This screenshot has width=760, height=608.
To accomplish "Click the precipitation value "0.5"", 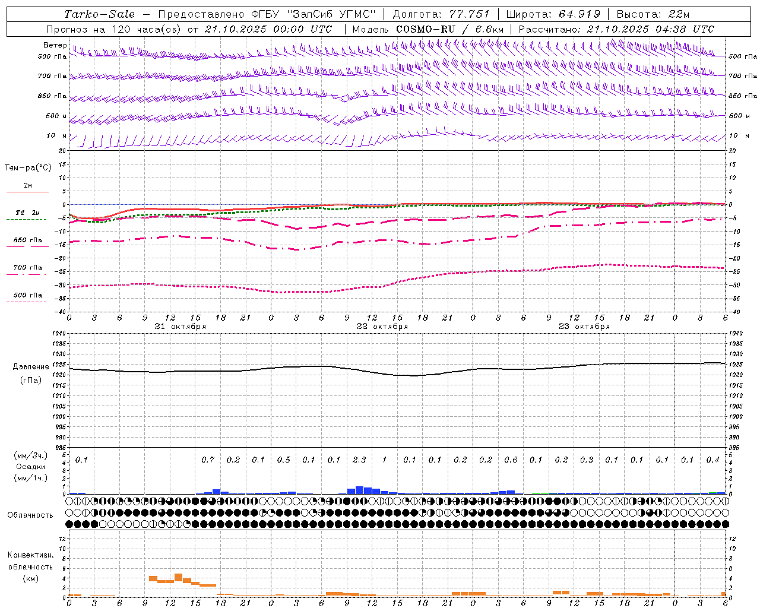I will (x=284, y=460).
